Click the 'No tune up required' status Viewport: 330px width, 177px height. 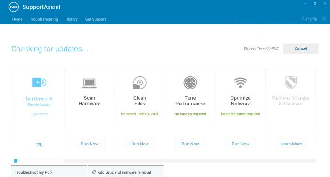(190, 114)
